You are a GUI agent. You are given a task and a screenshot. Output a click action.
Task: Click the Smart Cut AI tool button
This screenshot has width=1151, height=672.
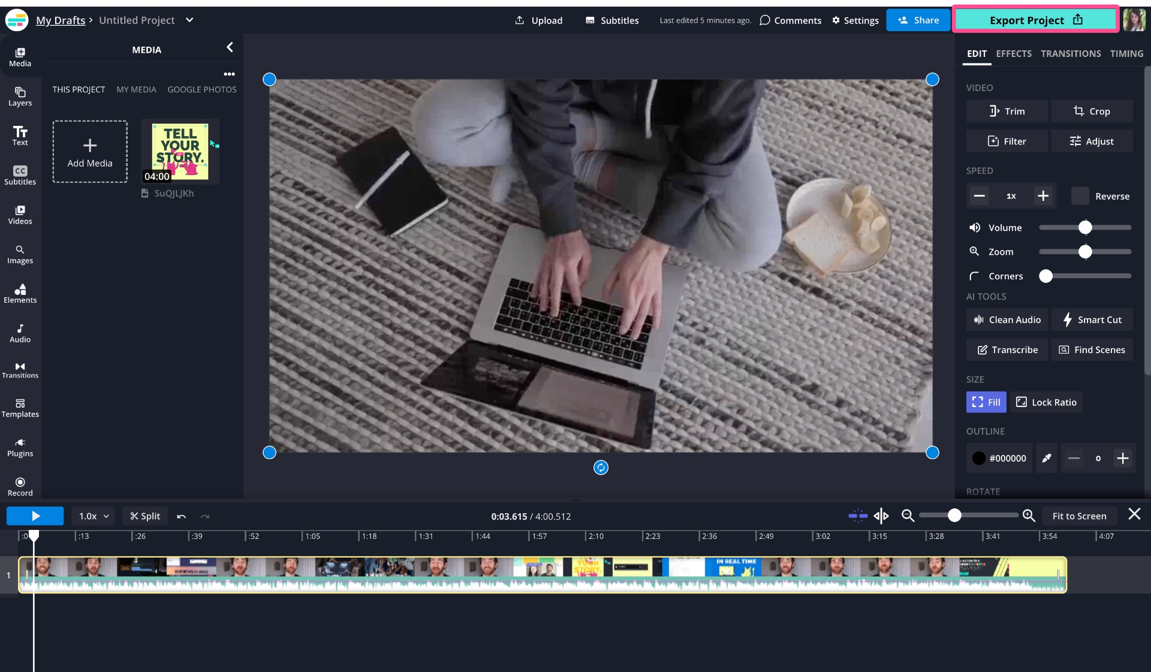click(1092, 320)
